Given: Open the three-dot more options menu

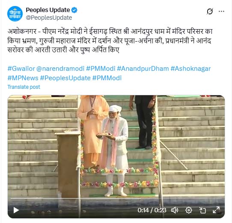Looking at the screenshot, I should pos(221,11).
